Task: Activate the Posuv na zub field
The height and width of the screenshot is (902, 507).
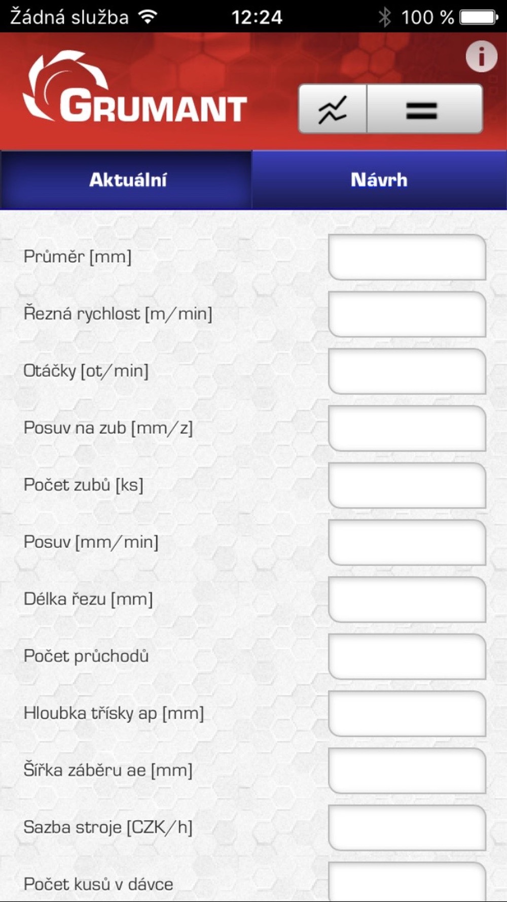Action: point(407,428)
